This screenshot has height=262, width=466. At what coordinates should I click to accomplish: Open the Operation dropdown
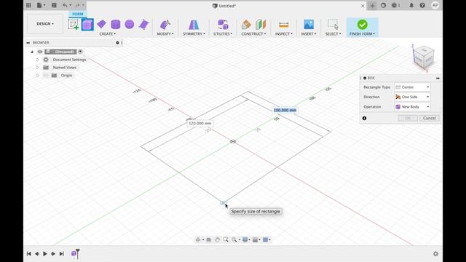[412, 107]
